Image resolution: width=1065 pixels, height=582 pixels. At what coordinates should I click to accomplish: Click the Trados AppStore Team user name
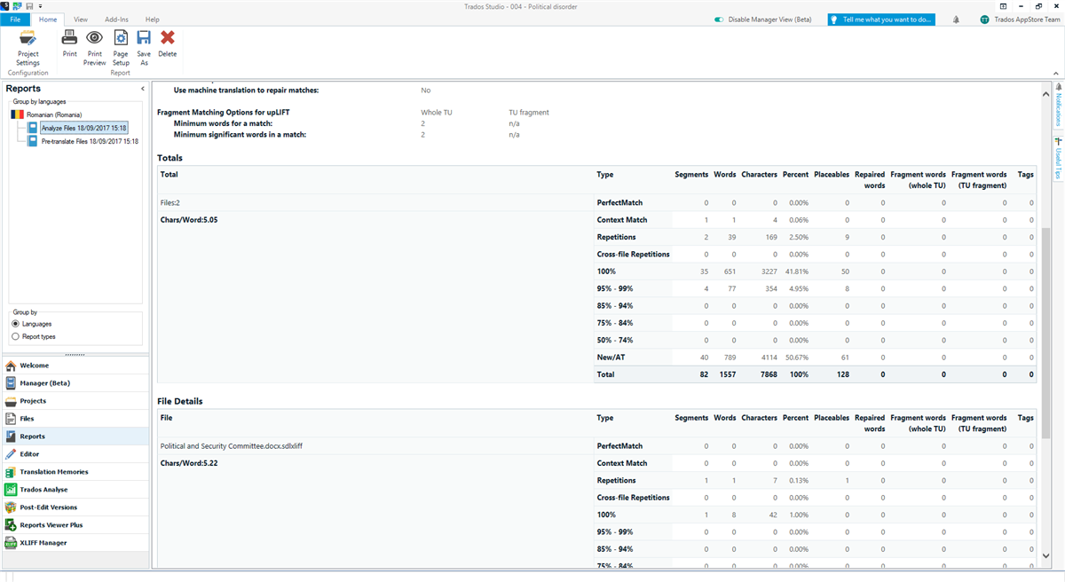tap(1028, 20)
